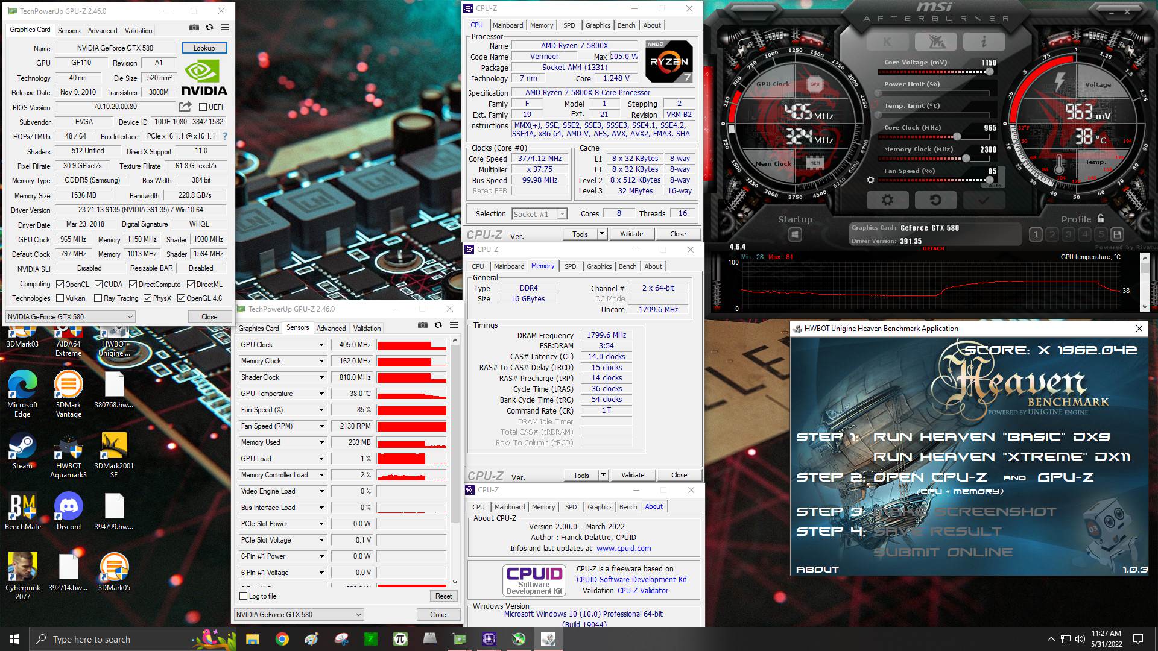Open MSI Afterburner info (i) button
1158x651 pixels.
click(x=984, y=42)
